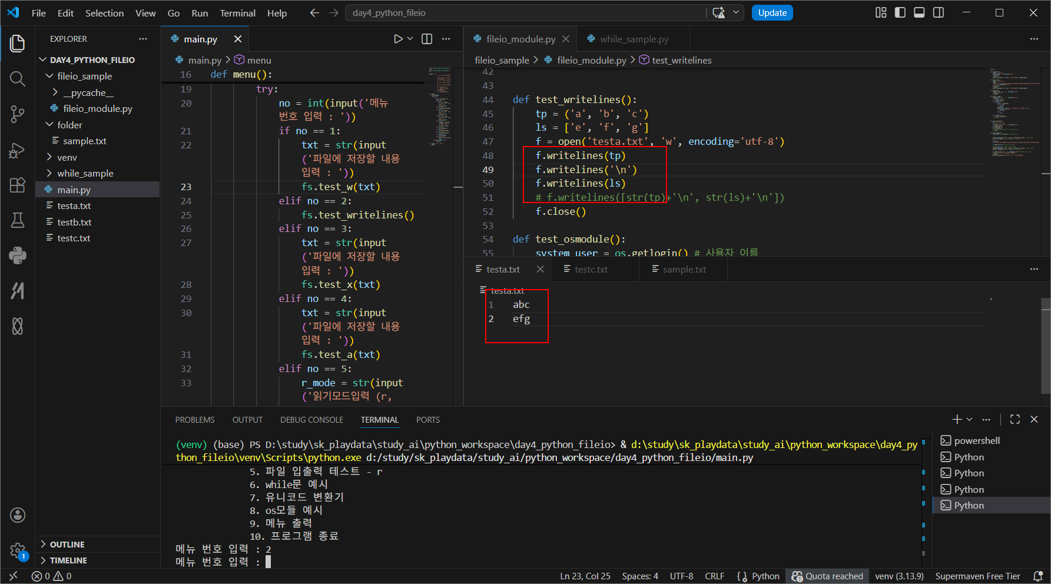This screenshot has height=584, width=1051.
Task: Collapse the fileio_sample folder
Action: pos(98,76)
